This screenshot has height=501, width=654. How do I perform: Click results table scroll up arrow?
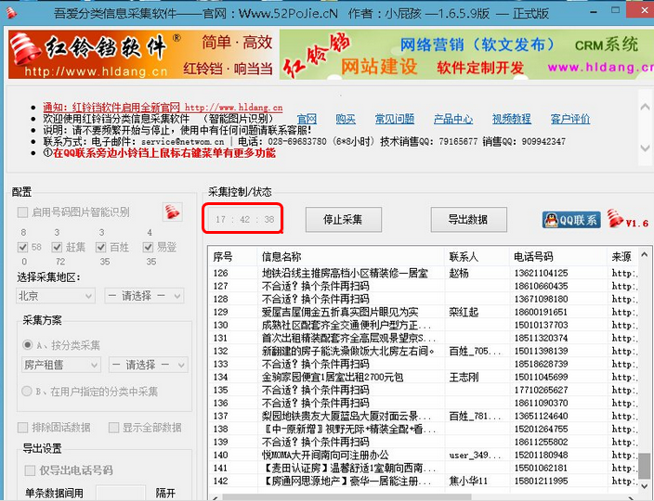[645, 254]
